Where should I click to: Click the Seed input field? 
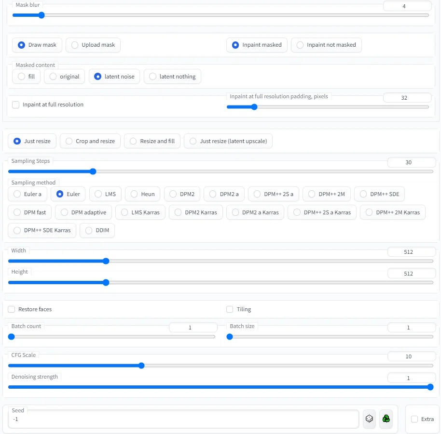coord(183,419)
